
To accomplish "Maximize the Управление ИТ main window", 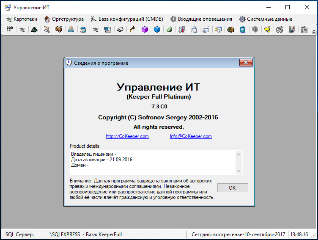I will [288, 7].
